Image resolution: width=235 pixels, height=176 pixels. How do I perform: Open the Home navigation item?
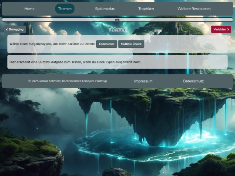[30, 9]
